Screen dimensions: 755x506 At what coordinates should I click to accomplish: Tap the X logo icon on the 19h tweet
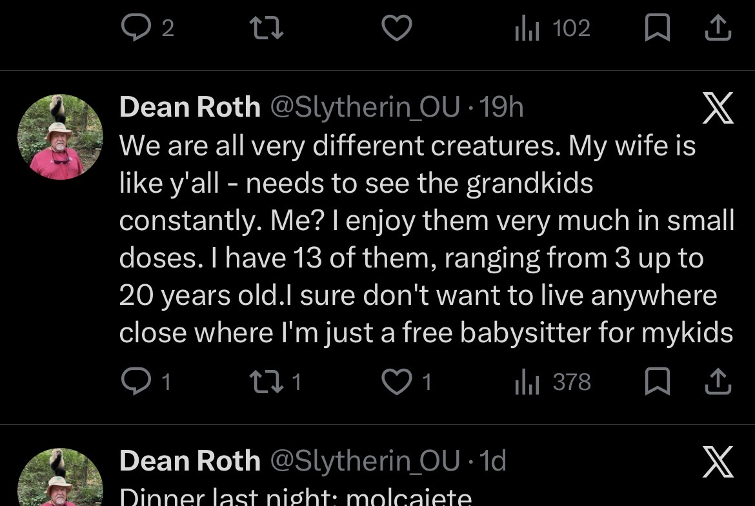[718, 108]
